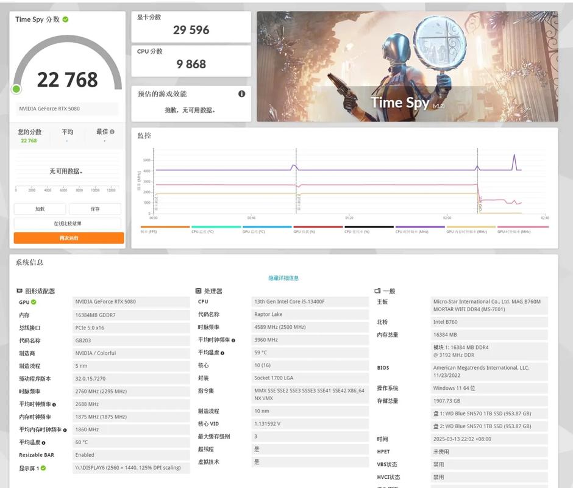The image size is (573, 488).
Task: Toggle the purple CPU 时钟频率 (MHz) legend
Action: tap(420, 229)
